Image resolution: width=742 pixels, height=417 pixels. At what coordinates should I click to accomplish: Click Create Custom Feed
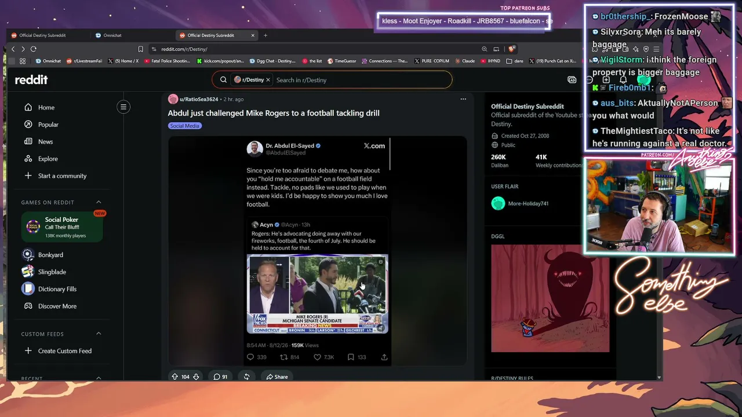pyautogui.click(x=65, y=351)
